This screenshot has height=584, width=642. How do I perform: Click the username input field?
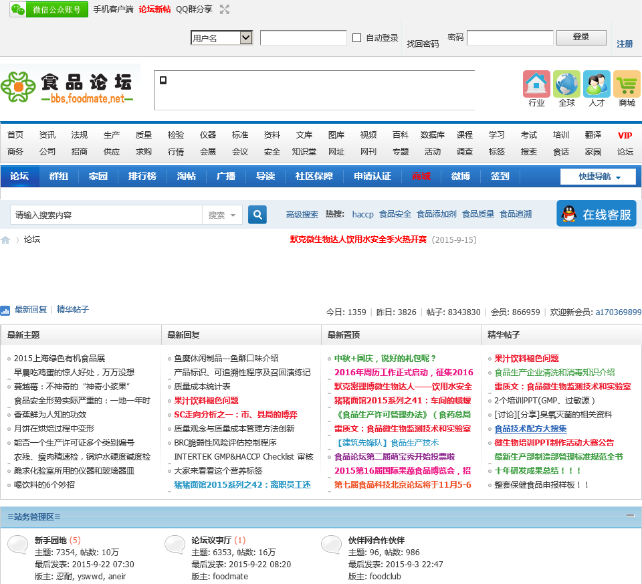(x=304, y=38)
